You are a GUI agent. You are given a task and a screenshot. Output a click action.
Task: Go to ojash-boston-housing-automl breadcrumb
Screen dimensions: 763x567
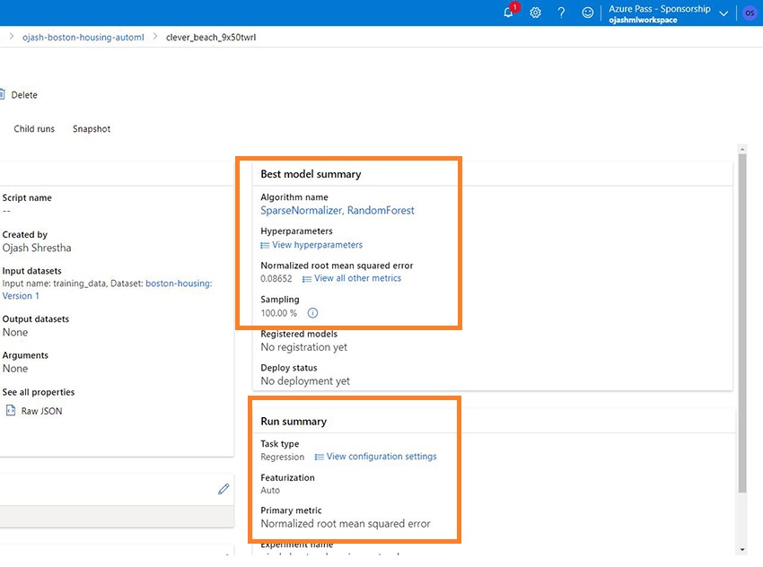[83, 38]
